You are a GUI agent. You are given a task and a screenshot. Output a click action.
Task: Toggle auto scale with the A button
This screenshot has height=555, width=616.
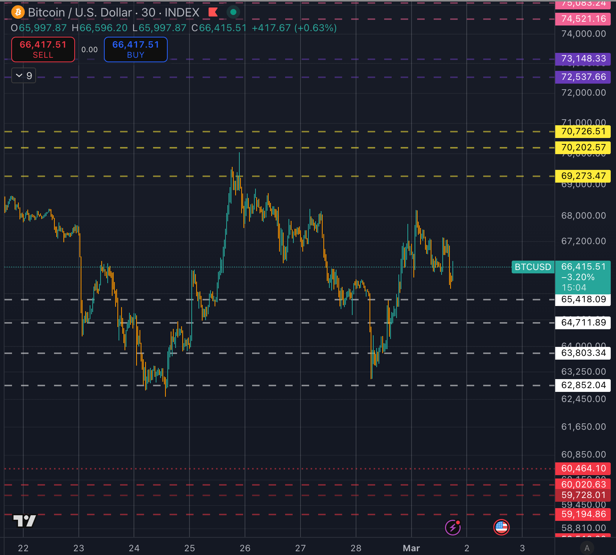[x=587, y=548]
